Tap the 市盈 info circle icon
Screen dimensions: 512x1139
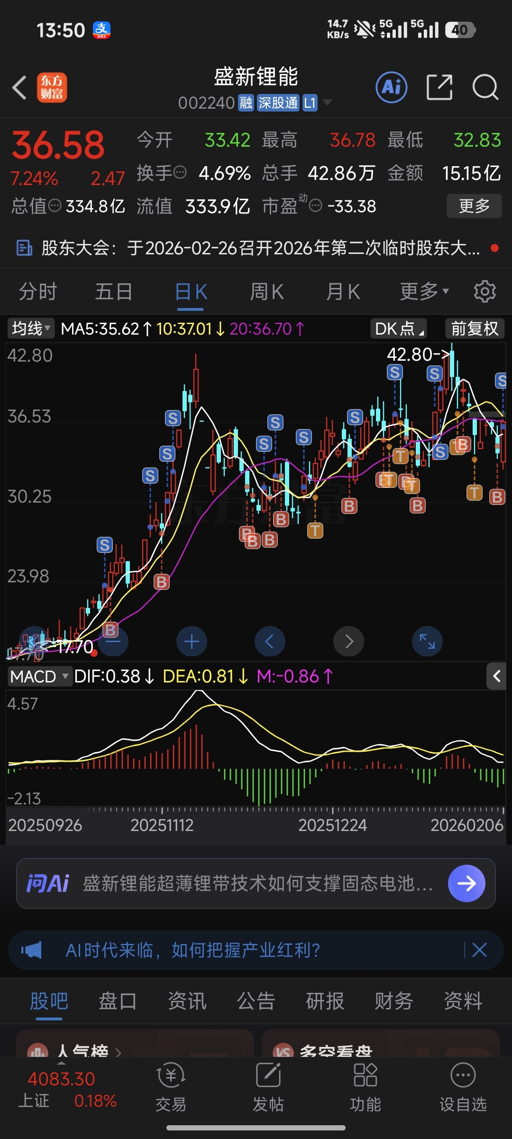(316, 205)
